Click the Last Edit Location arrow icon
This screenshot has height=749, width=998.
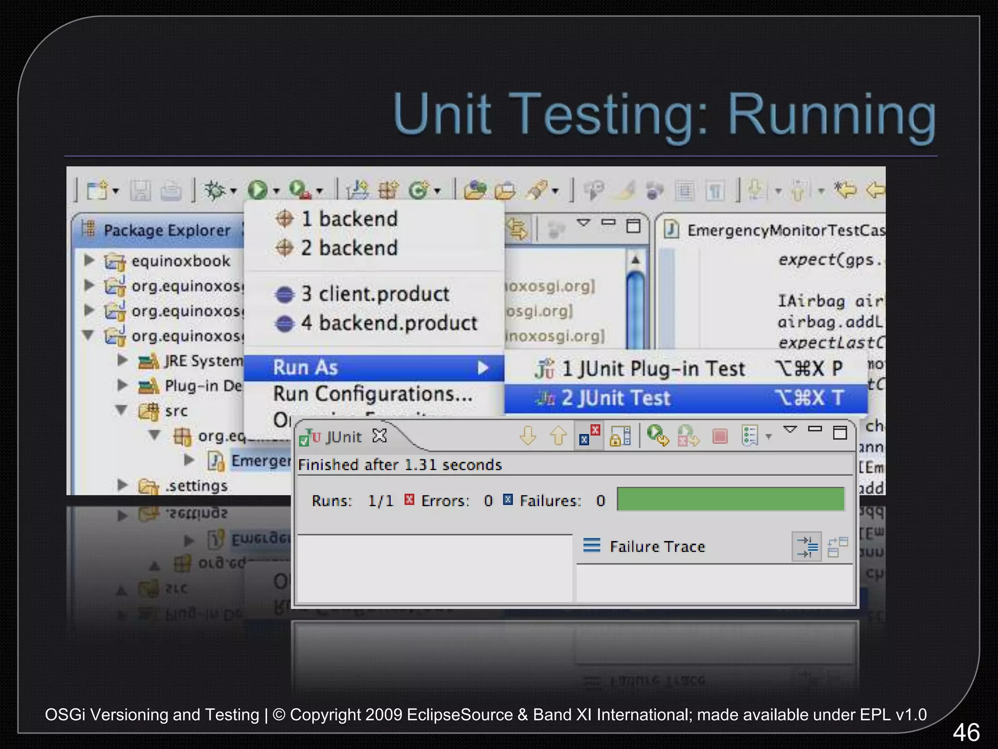[845, 190]
